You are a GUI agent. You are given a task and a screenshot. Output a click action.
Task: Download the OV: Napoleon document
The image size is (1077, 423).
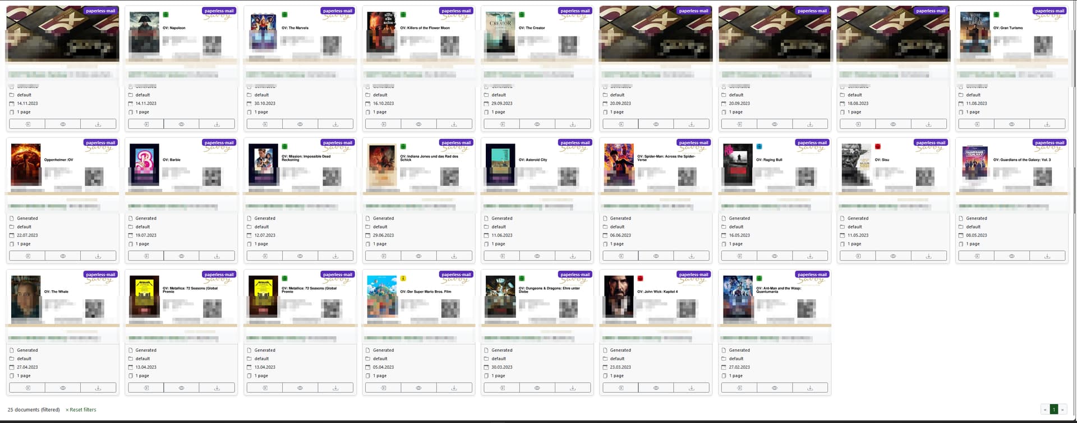click(x=217, y=124)
